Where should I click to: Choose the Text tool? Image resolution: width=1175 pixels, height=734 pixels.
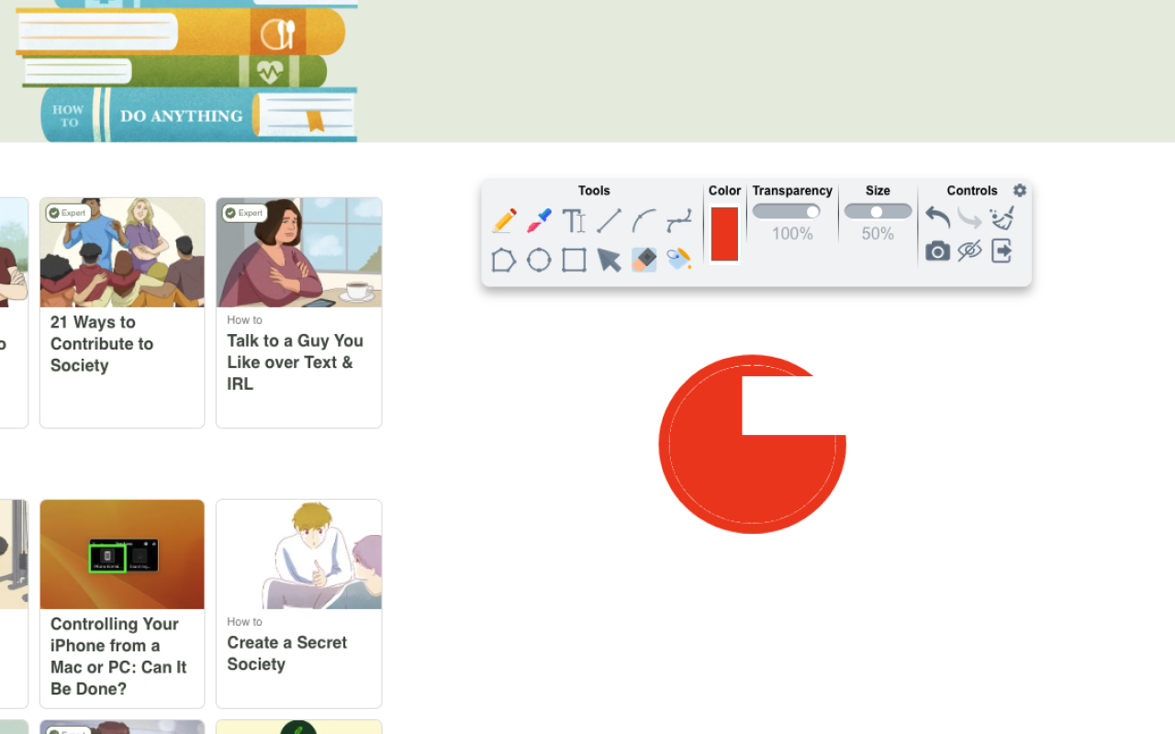(574, 221)
